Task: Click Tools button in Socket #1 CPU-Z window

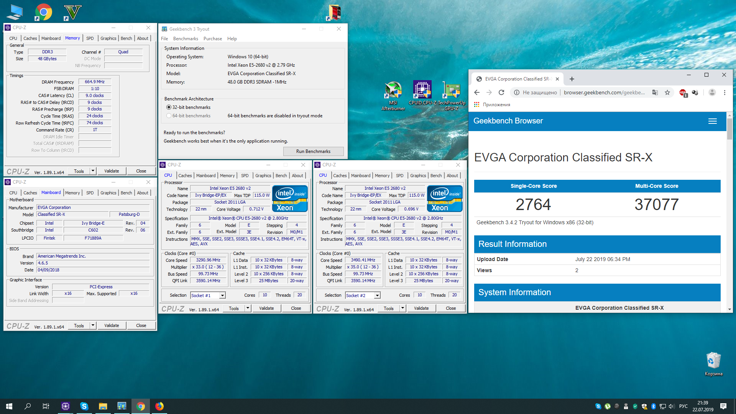Action: point(234,308)
